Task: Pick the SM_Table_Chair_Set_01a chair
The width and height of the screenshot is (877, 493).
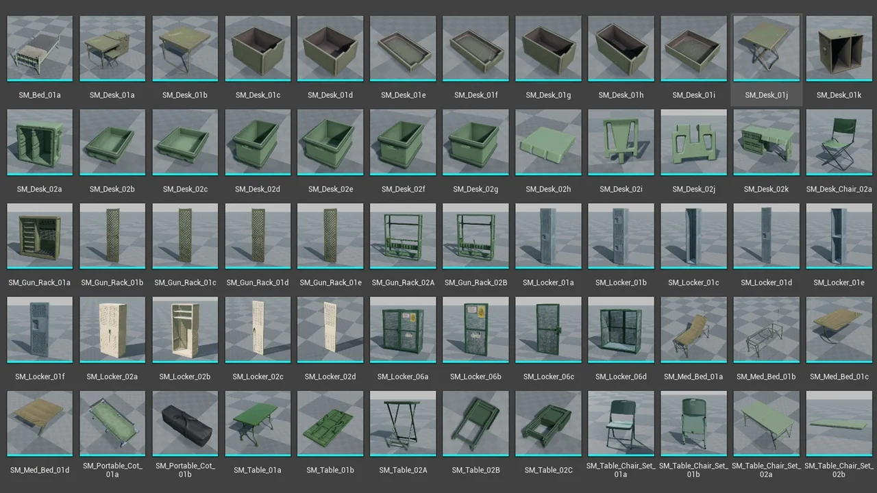Action: click(621, 423)
